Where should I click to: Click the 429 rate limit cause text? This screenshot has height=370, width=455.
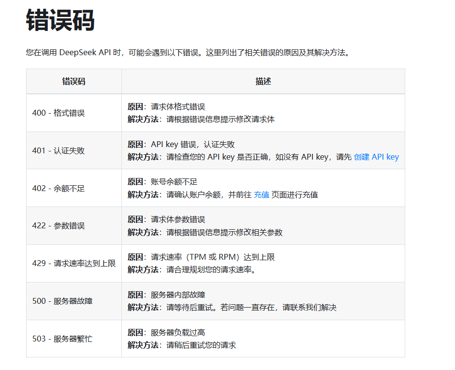coord(200,257)
